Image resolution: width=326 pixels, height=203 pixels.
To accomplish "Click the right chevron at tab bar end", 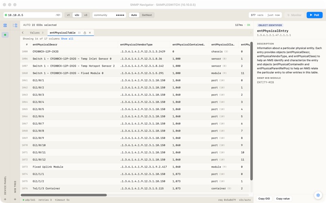I will pyautogui.click(x=251, y=33).
